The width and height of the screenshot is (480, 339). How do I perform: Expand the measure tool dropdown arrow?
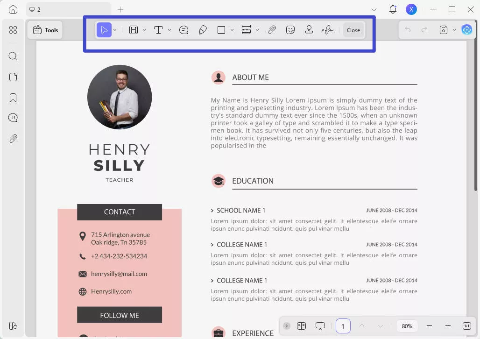(x=257, y=30)
